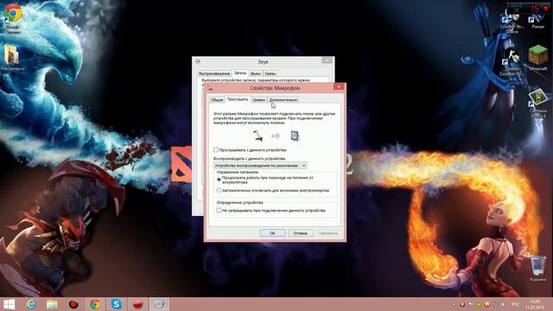The image size is (553, 311).
Task: Close the Звук window behind the dialog
Action: [327, 60]
